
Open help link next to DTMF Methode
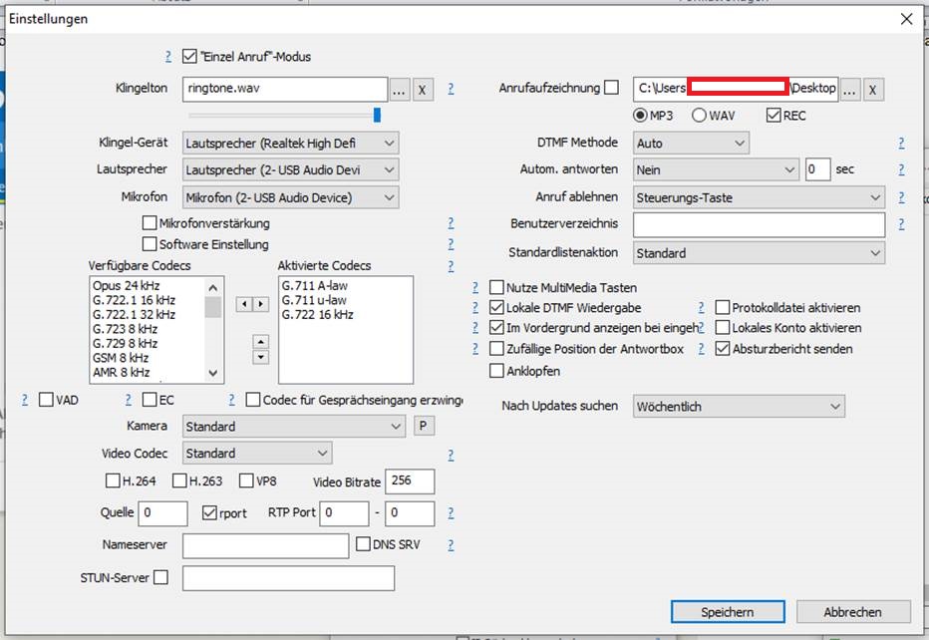901,144
